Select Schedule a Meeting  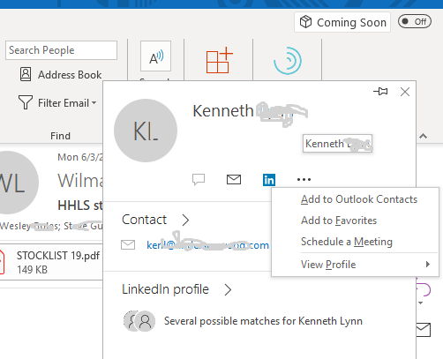[x=347, y=242]
